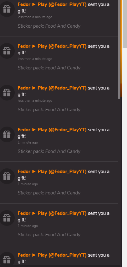Image resolution: width=127 pixels, height=267 pixels.
Task: Select Food And Candy sticker pack in sixth notification
Action: tap(49, 235)
